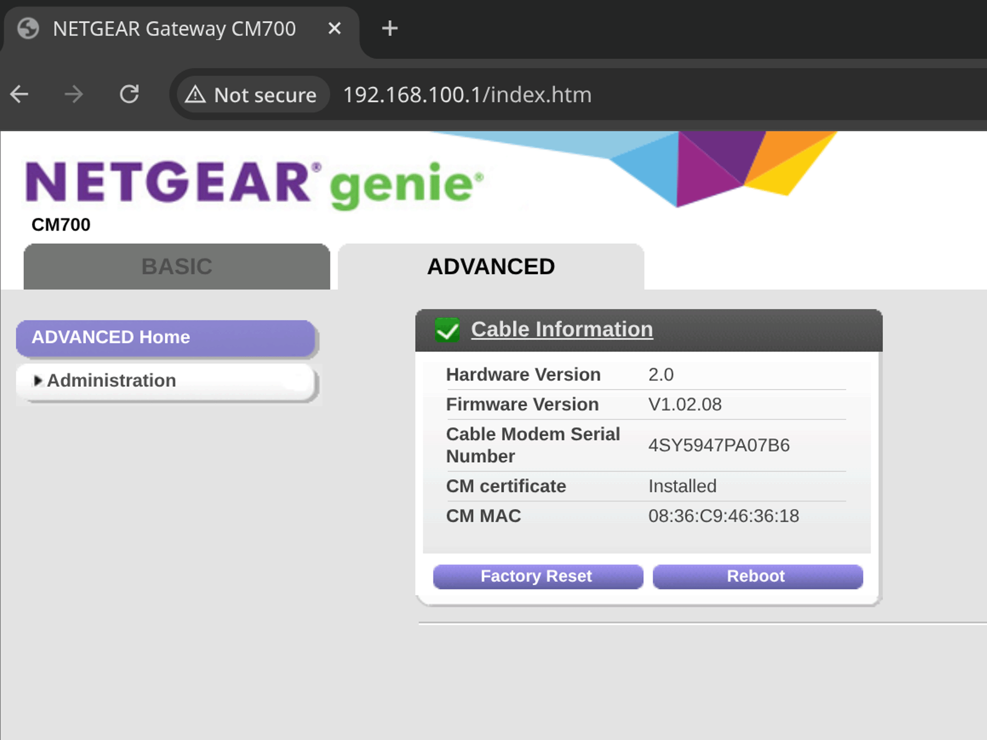Select MAC address 08:36:C9:46:36:18

(x=723, y=516)
